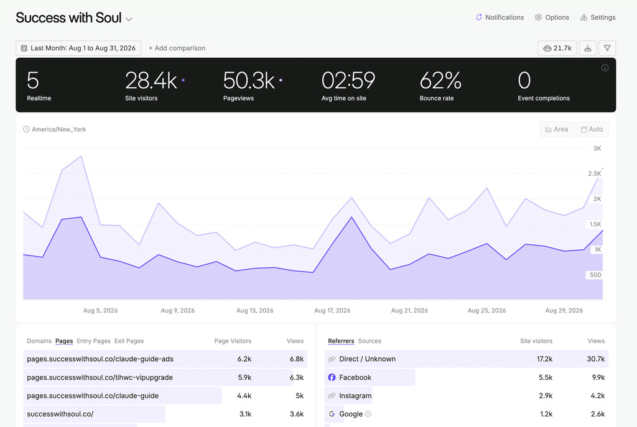Select the Realtime metric
This screenshot has height=427, width=637.
point(39,85)
